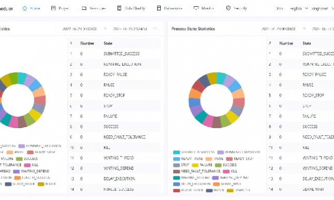Click Number column header in left table

(87, 43)
